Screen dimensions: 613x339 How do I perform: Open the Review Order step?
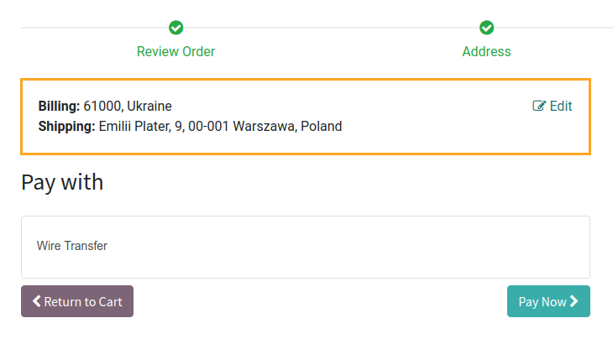point(176,51)
